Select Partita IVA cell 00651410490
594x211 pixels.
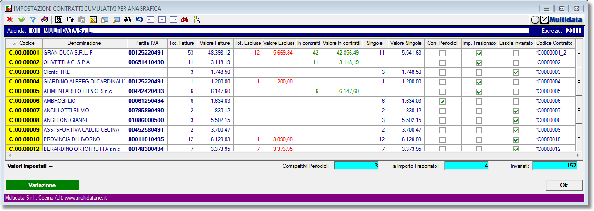[146, 63]
